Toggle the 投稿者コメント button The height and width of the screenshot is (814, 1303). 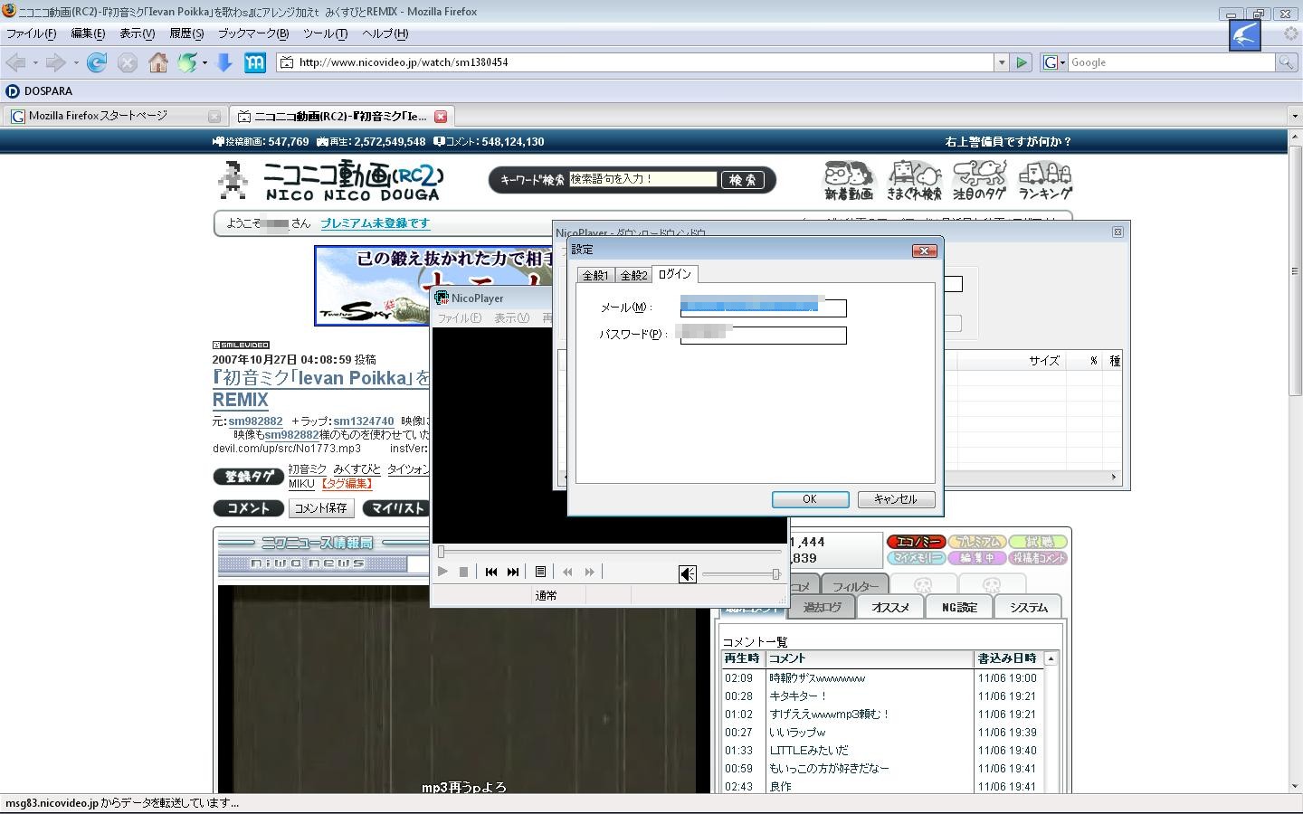(x=1039, y=558)
